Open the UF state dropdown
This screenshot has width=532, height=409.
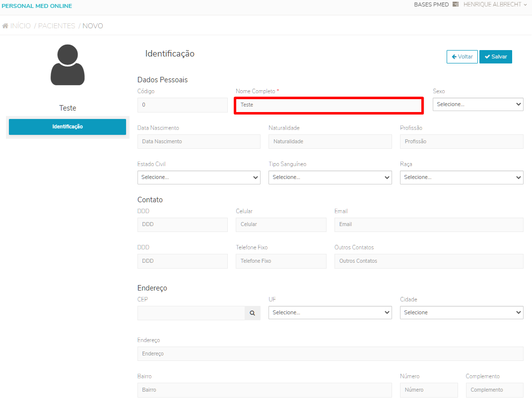coord(330,312)
